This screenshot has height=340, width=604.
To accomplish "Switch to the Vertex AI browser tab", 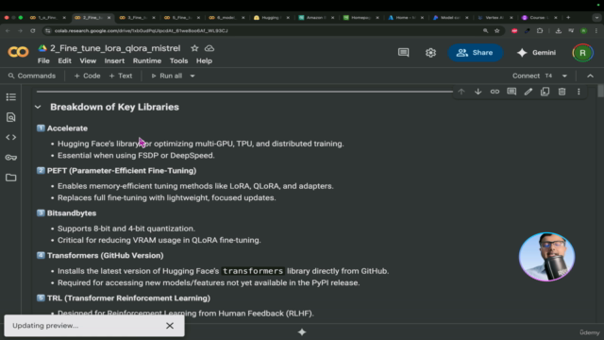I will click(x=495, y=17).
